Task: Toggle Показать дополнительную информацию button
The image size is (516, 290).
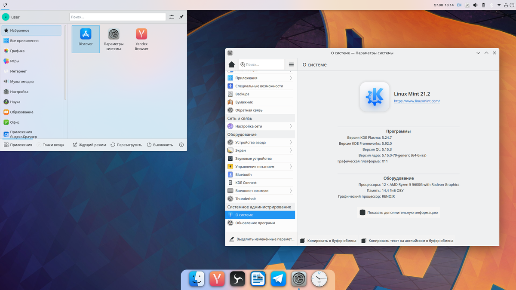Action: tap(399, 212)
